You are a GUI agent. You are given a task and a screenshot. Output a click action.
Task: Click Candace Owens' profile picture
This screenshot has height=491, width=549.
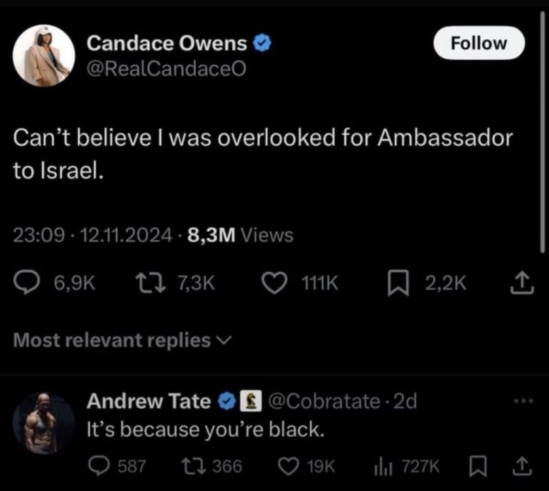(44, 56)
